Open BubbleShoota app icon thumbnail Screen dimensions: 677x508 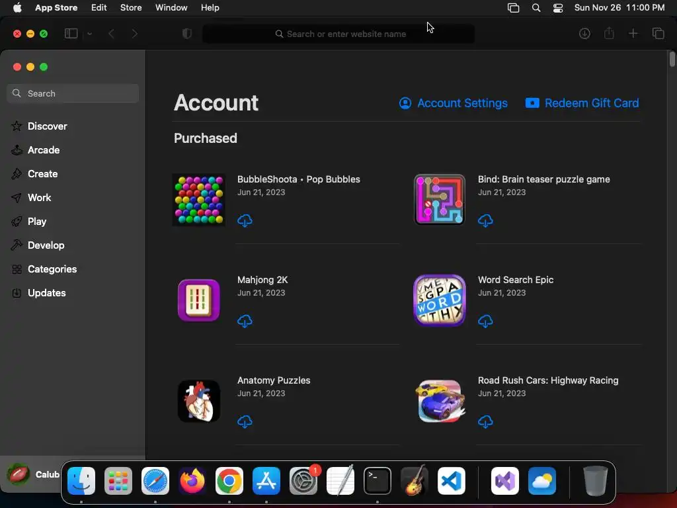pos(198,200)
